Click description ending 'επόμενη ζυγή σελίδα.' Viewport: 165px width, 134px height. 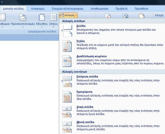click(x=118, y=112)
